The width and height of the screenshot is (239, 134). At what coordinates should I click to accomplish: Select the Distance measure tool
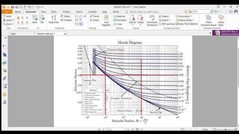pos(119,16)
